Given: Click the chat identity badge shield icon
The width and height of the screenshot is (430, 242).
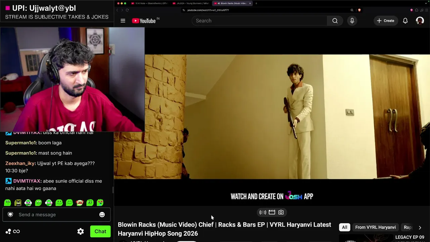Looking at the screenshot, I should tap(10, 215).
